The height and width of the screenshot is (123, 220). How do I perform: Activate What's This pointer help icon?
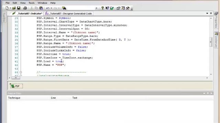[107, 8]
